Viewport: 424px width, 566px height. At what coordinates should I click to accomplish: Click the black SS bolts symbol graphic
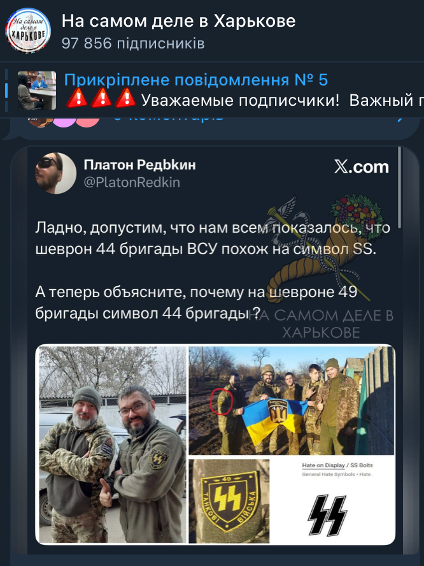[x=327, y=516]
